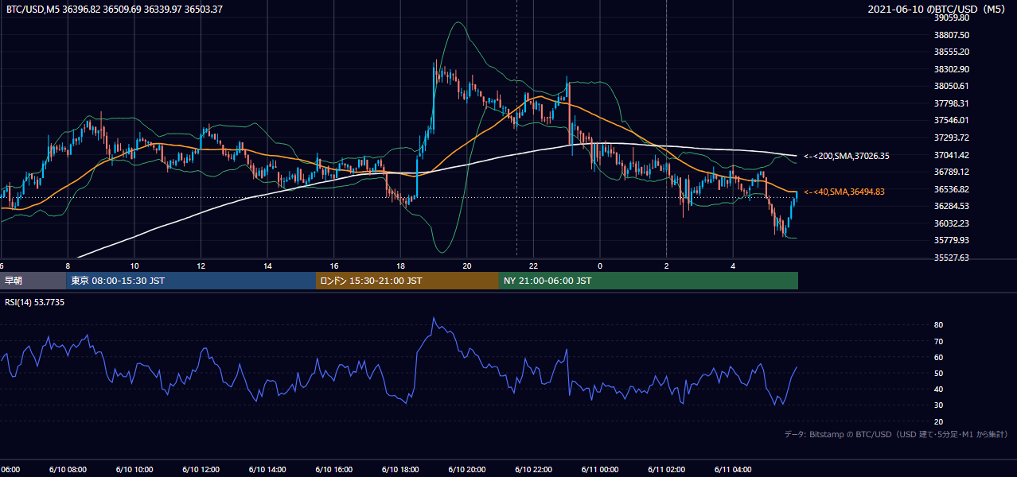
Task: Click the RSI scale value 80
Action: (x=939, y=325)
